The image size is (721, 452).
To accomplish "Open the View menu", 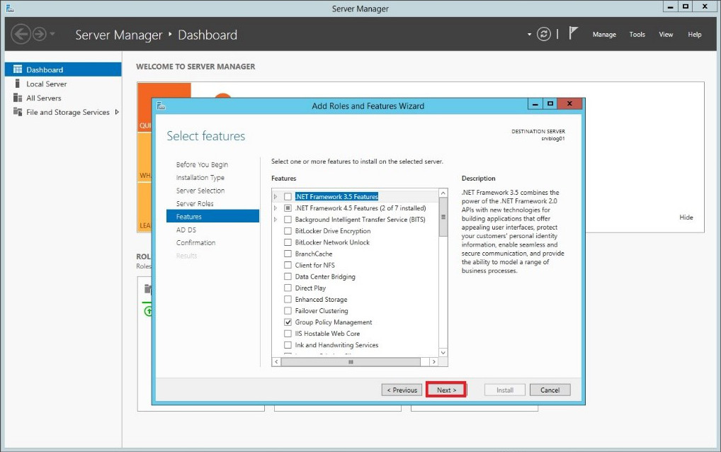I will [666, 35].
